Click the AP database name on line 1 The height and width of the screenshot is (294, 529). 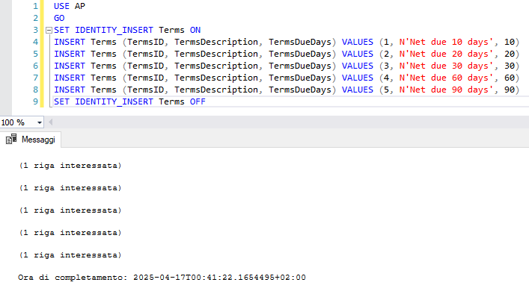pyautogui.click(x=80, y=6)
